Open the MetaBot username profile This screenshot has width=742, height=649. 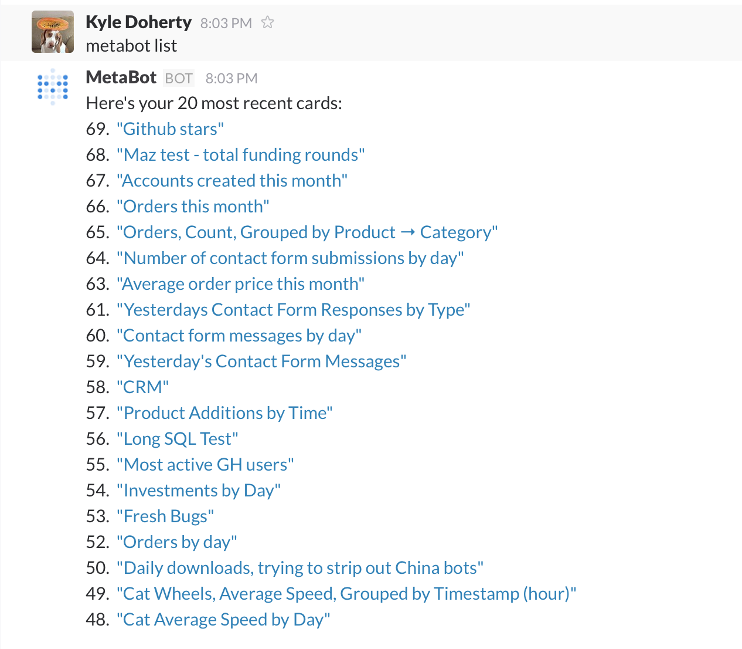pos(121,77)
